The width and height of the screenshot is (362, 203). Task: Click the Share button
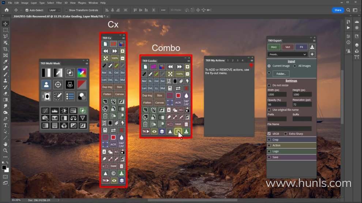point(338,10)
